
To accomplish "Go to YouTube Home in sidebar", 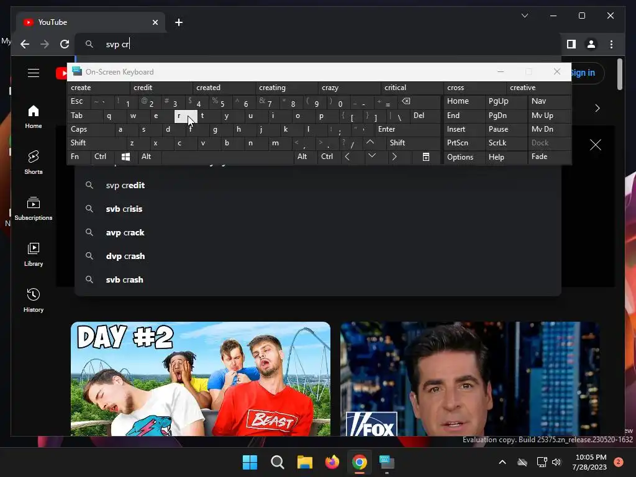I will point(34,117).
